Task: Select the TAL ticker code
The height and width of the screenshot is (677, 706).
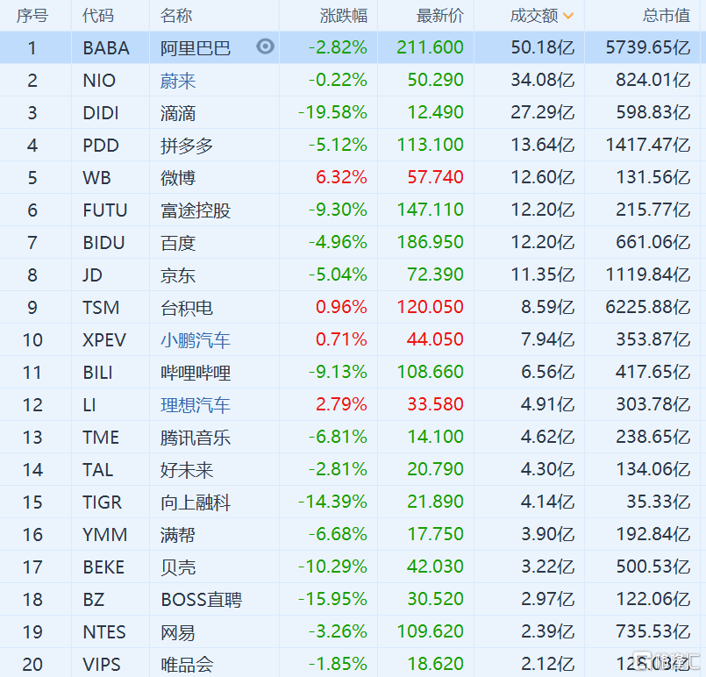Action: pyautogui.click(x=97, y=469)
